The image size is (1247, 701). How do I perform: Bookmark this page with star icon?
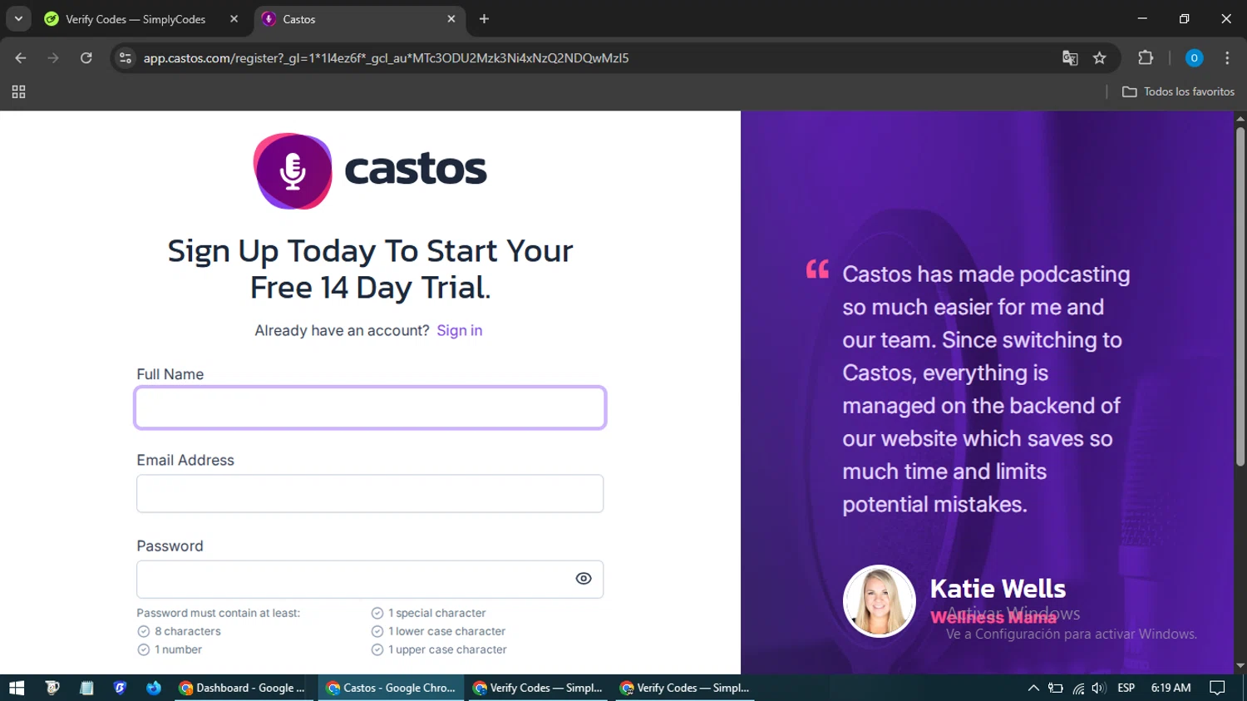click(x=1100, y=57)
